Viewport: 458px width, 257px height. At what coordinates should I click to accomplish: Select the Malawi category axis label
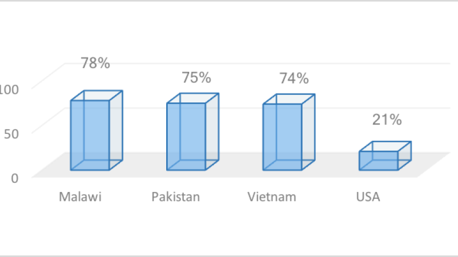point(80,197)
